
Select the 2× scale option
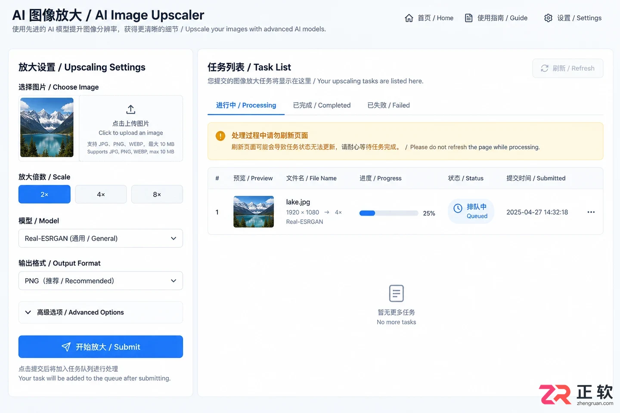coord(44,194)
